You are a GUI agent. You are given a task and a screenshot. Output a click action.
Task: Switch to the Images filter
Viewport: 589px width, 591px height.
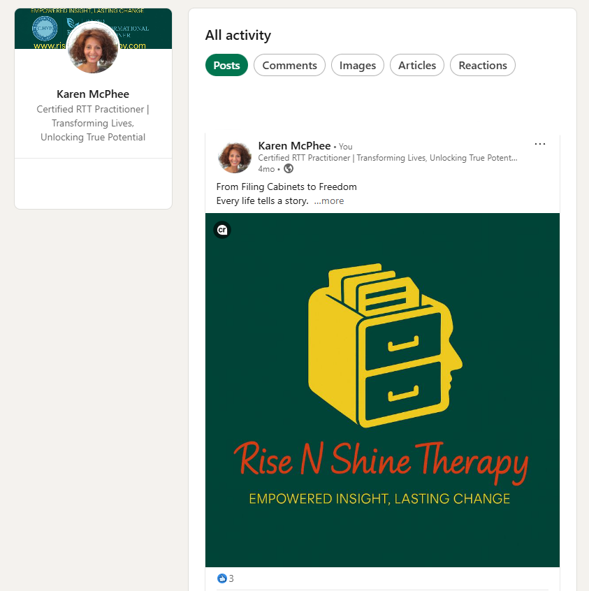[358, 65]
